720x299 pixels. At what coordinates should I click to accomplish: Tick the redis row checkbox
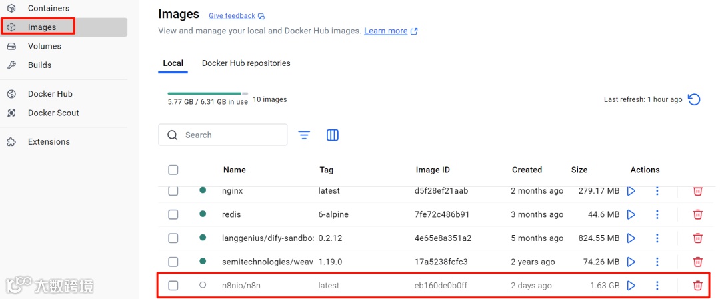point(173,214)
